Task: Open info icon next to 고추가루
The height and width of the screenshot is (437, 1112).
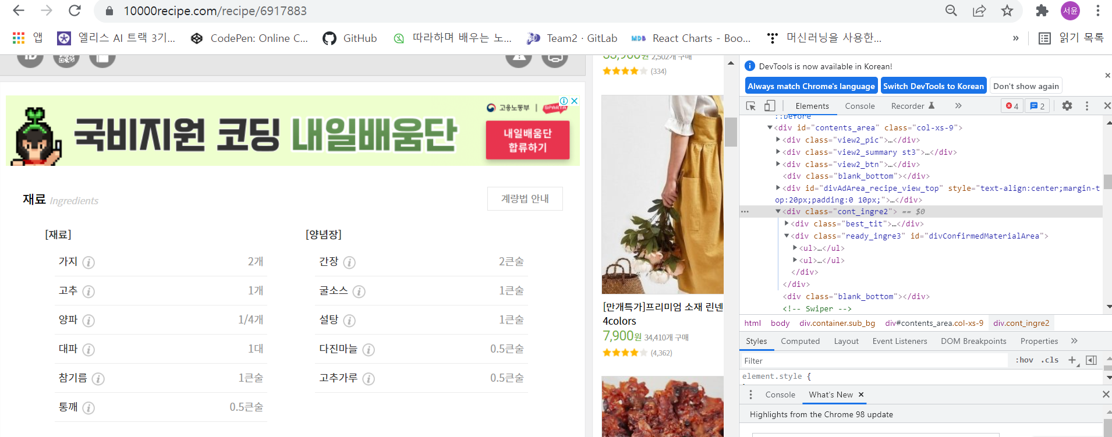Action: click(x=369, y=379)
